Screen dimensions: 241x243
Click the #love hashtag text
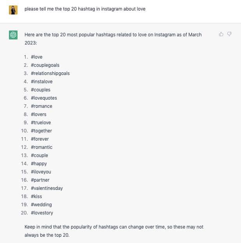(37, 57)
